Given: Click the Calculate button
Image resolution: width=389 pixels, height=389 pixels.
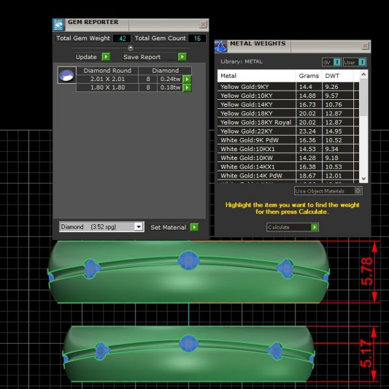Looking at the screenshot, I should pyautogui.click(x=292, y=227).
